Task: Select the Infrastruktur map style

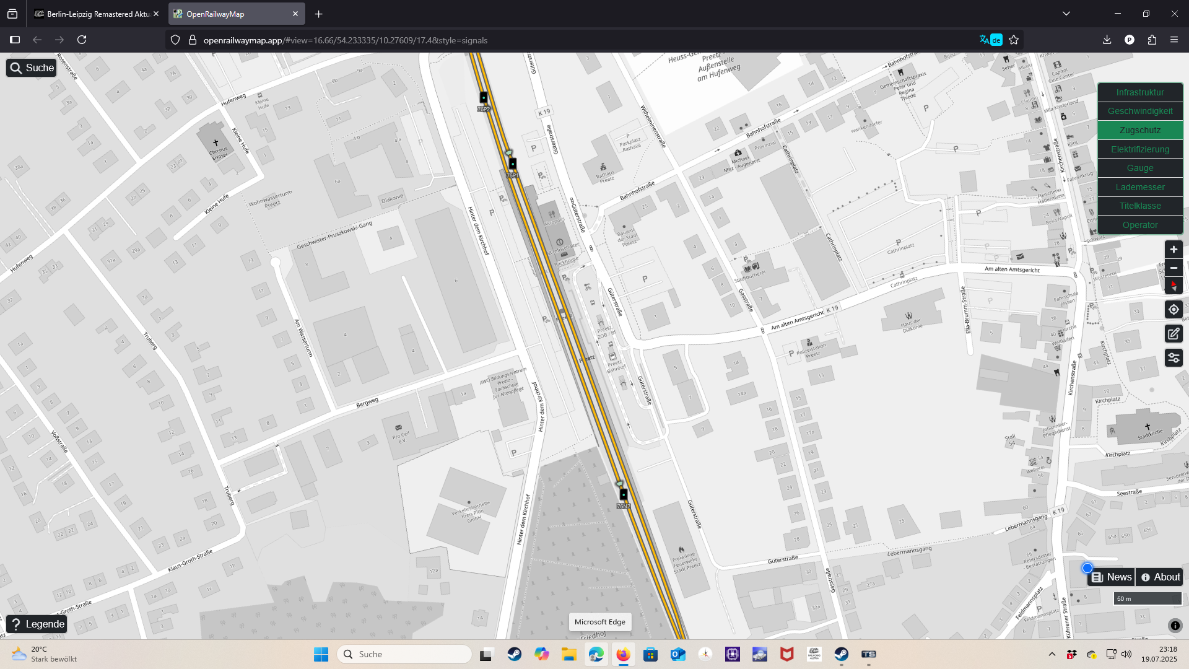Action: 1139,92
